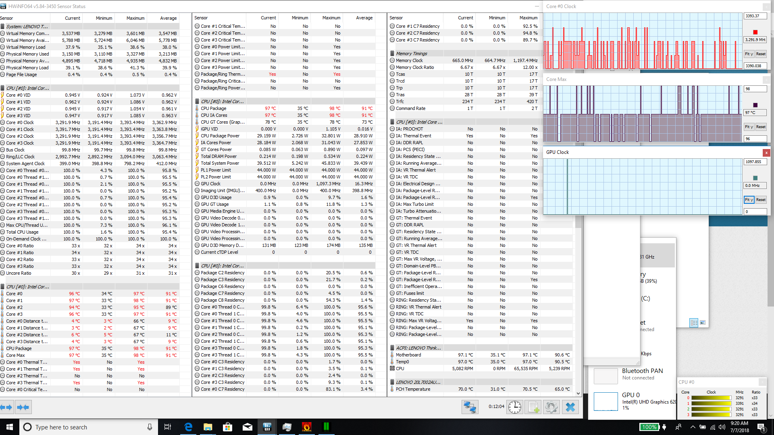Show hidden system tray icons chevron
This screenshot has height=435, width=774.
tap(693, 427)
